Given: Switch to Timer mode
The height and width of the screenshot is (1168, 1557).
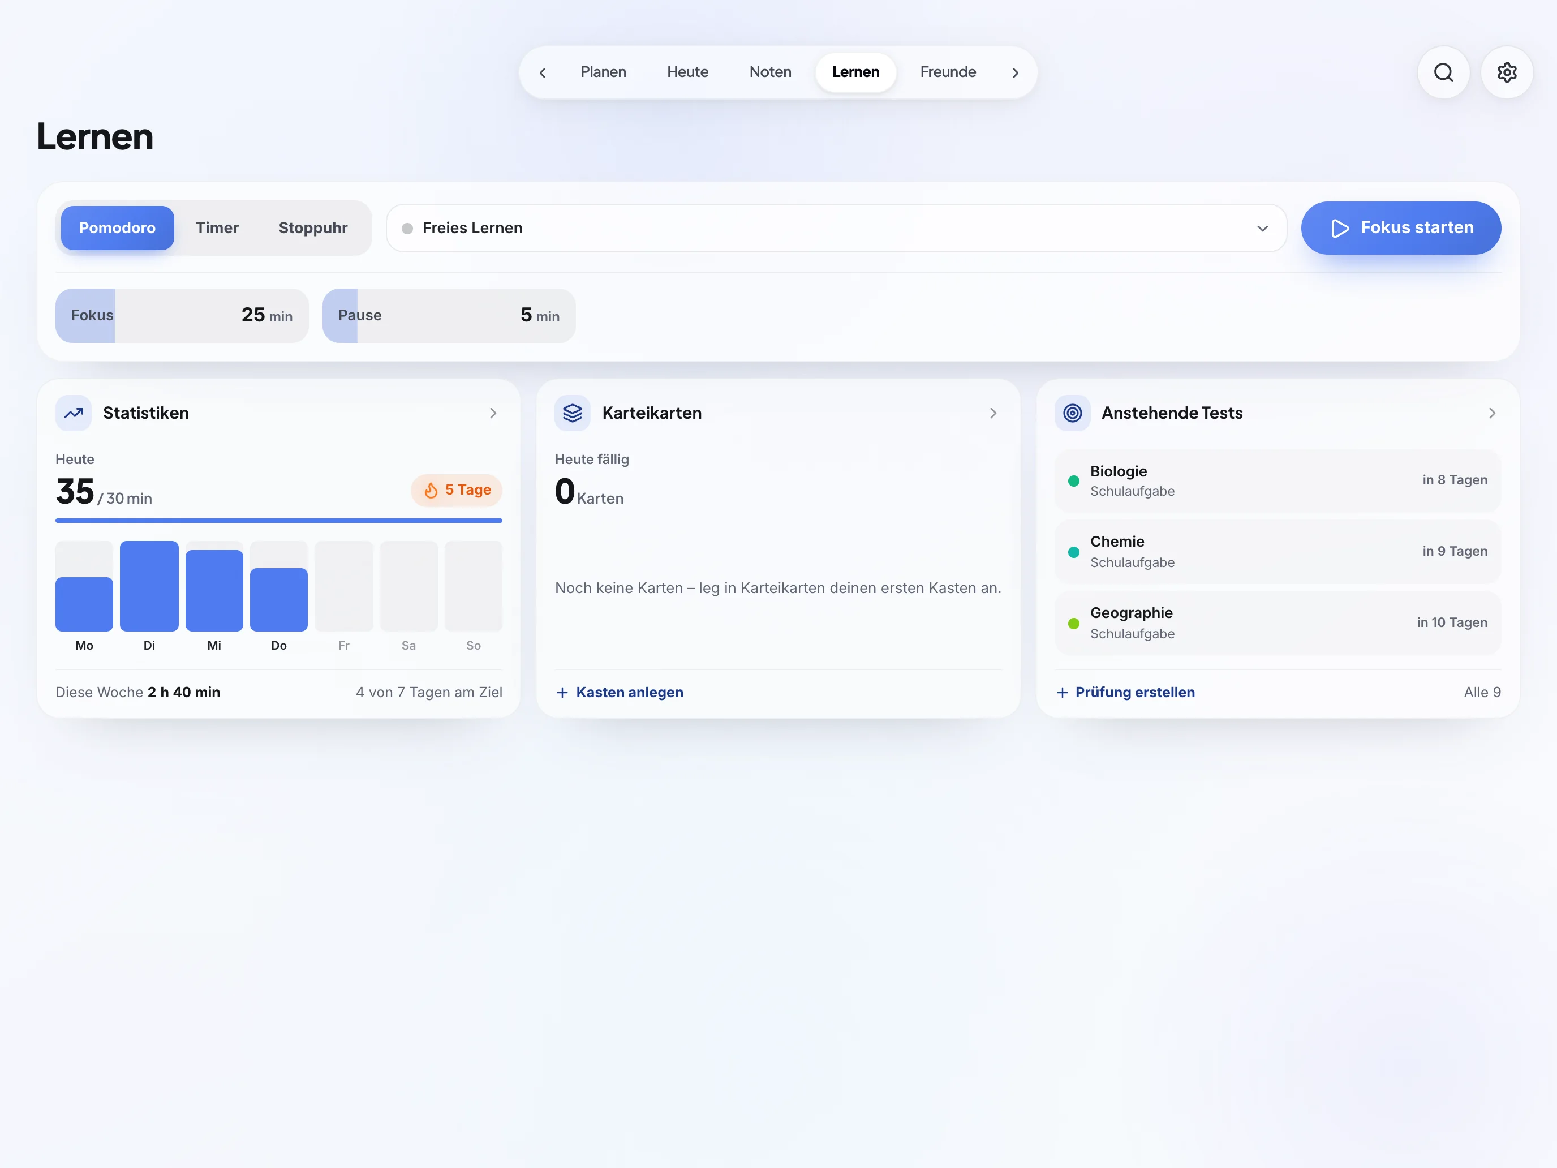Looking at the screenshot, I should point(217,228).
